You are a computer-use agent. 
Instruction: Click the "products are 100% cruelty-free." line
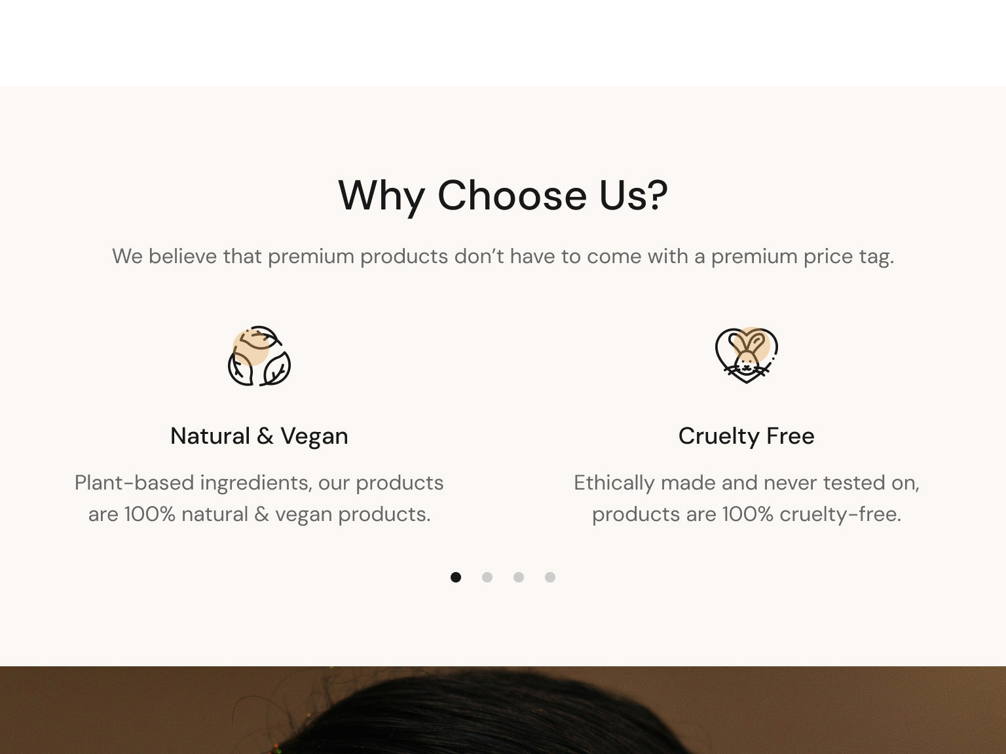click(x=746, y=514)
